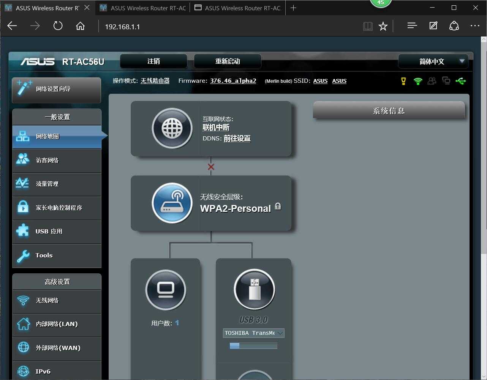Open the 简体中文 language dropdown
Screen dimensions: 487x380
[x=433, y=61]
